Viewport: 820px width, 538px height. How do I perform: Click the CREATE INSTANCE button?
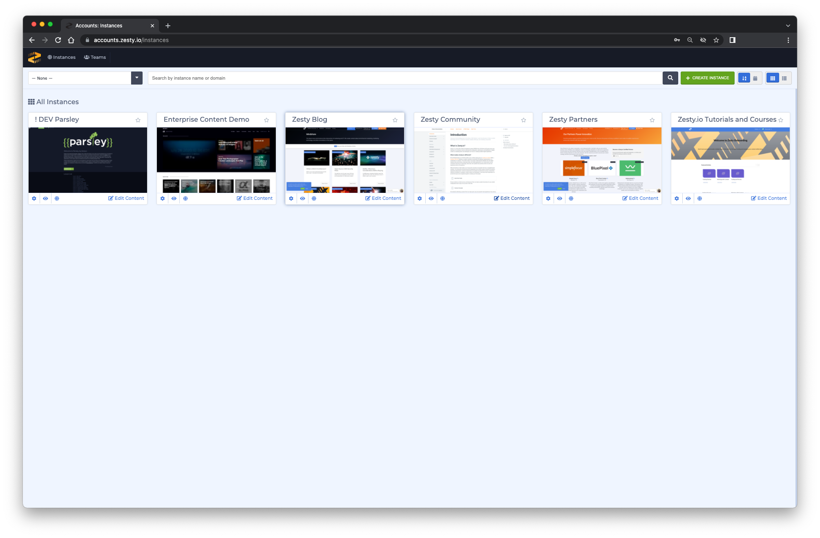[x=707, y=78]
